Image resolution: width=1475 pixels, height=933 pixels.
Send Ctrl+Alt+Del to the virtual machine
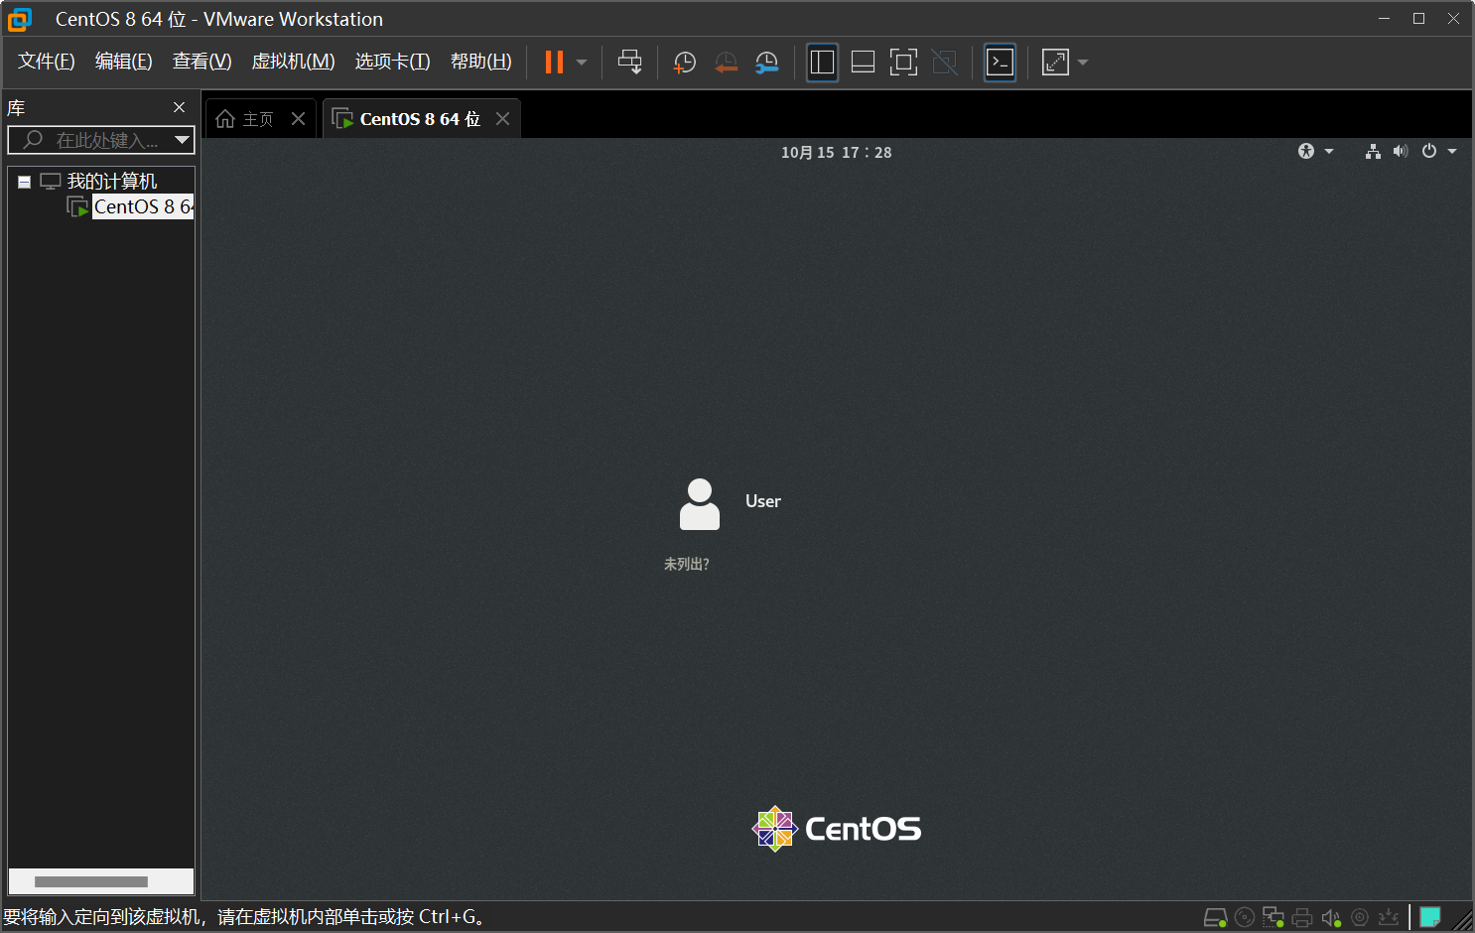point(629,63)
